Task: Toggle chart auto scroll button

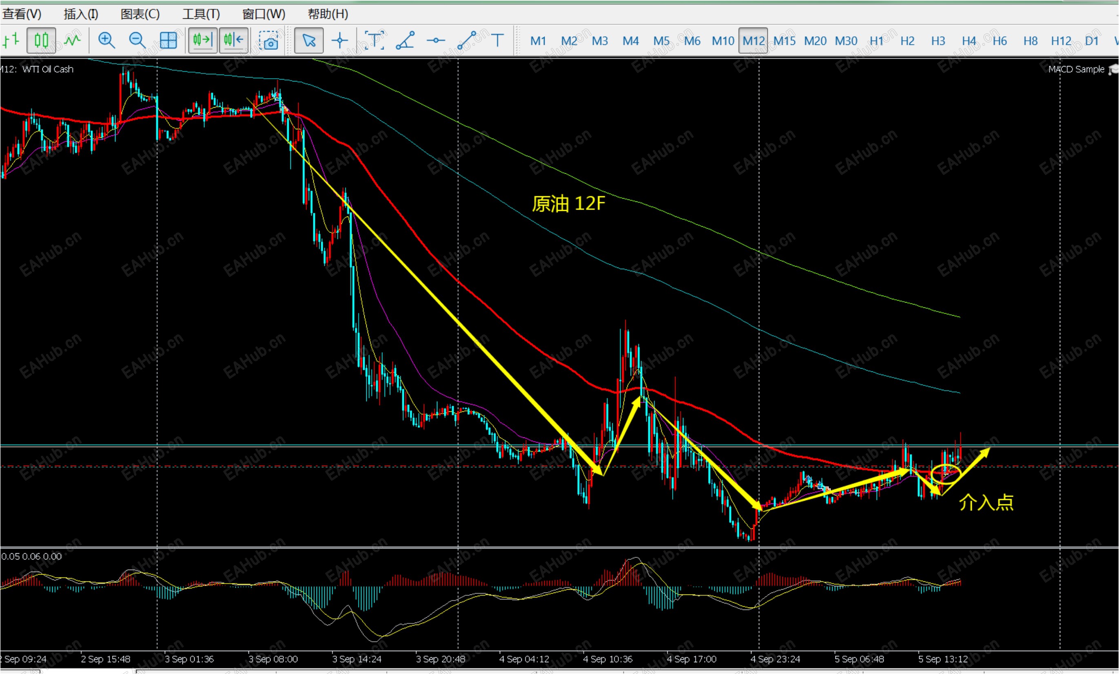Action: point(203,40)
